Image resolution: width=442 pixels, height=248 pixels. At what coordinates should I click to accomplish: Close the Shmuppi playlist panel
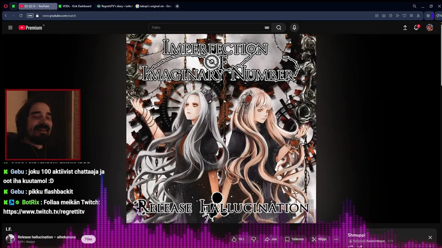(x=430, y=237)
